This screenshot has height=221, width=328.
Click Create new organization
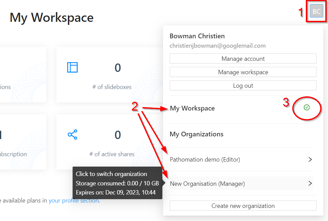coord(243,206)
